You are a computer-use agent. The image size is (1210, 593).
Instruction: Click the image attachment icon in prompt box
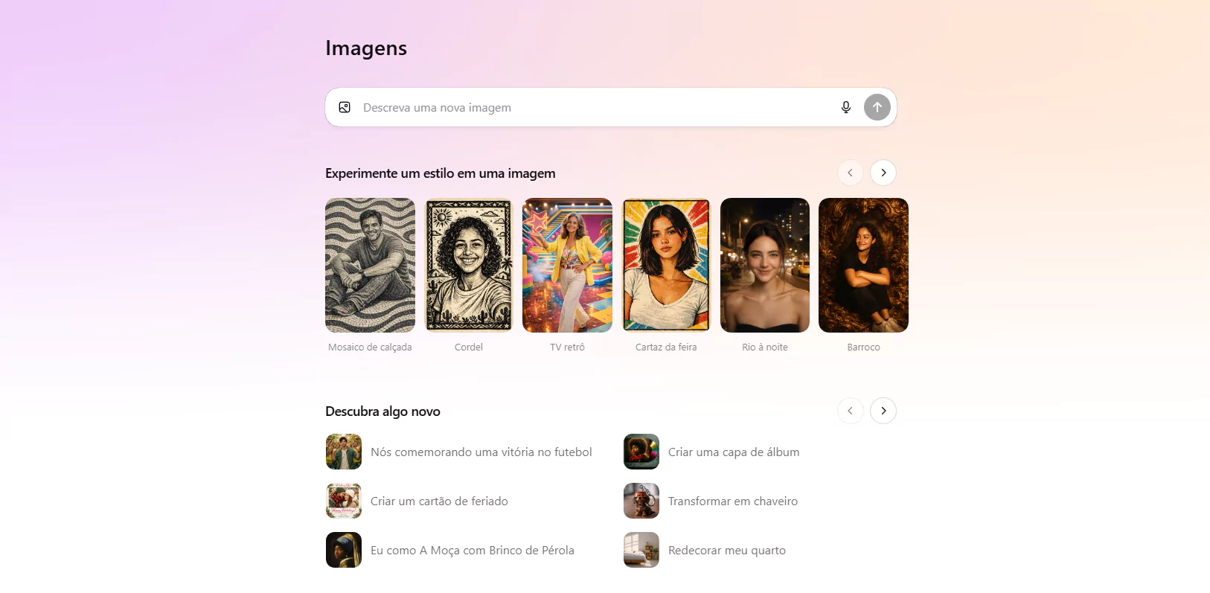pos(345,107)
